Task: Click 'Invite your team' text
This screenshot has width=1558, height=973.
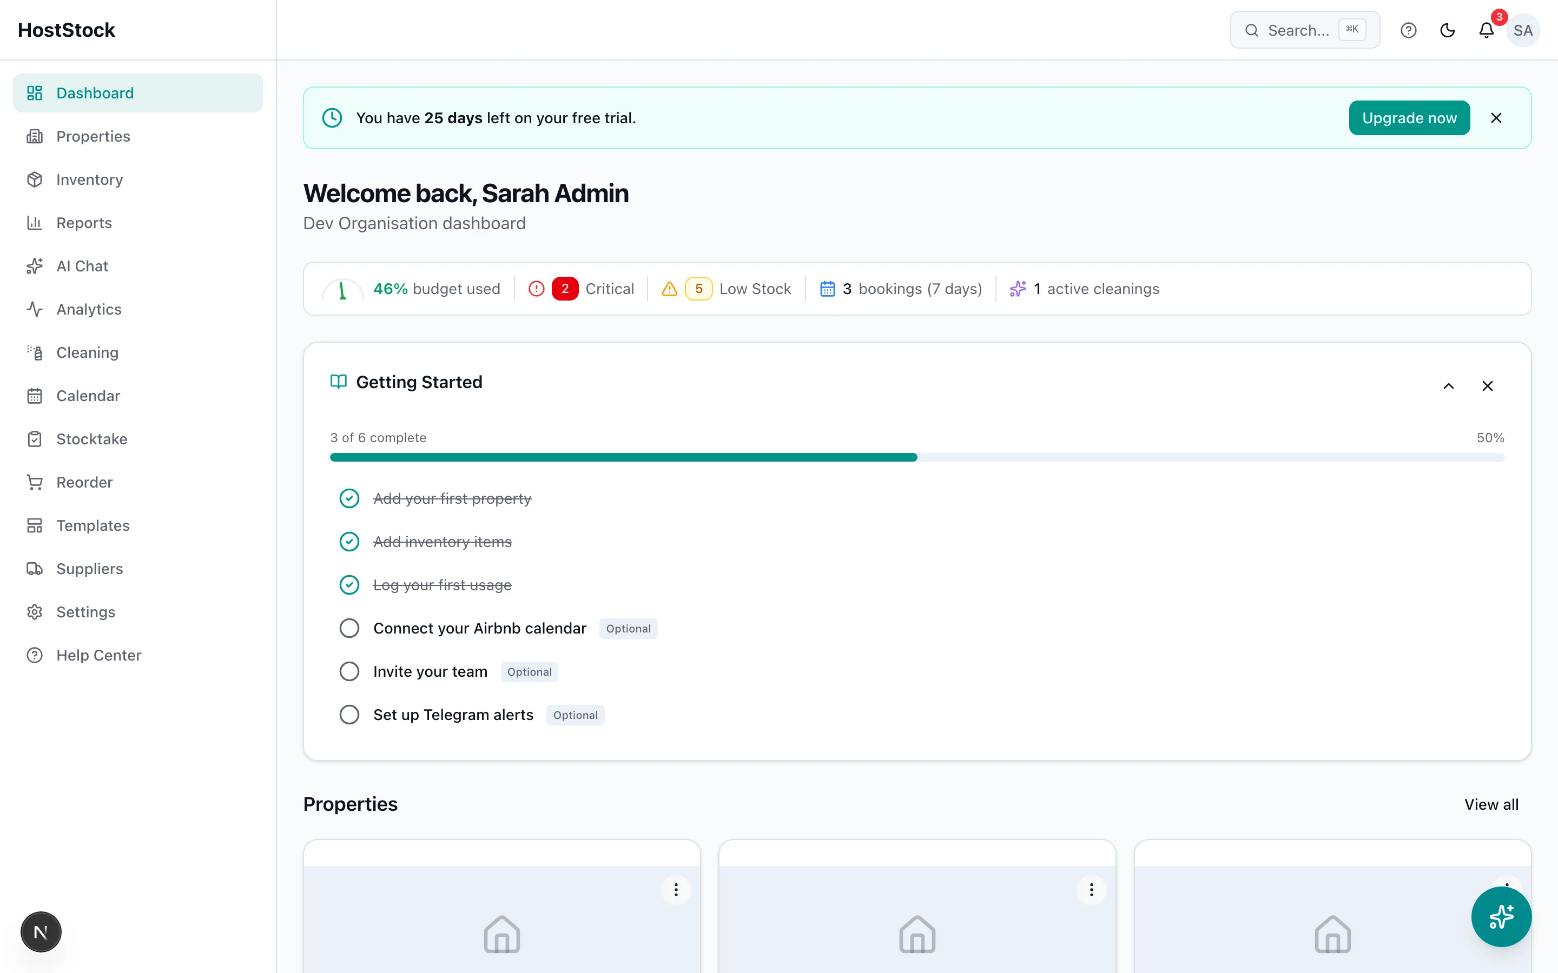Action: [x=430, y=671]
